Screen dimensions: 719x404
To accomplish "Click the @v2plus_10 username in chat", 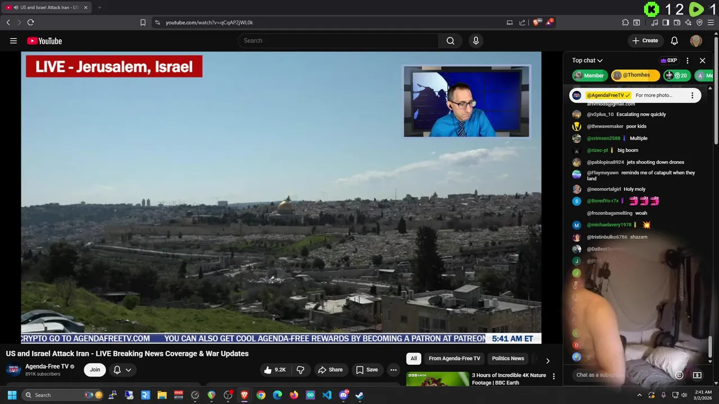I will coord(600,114).
